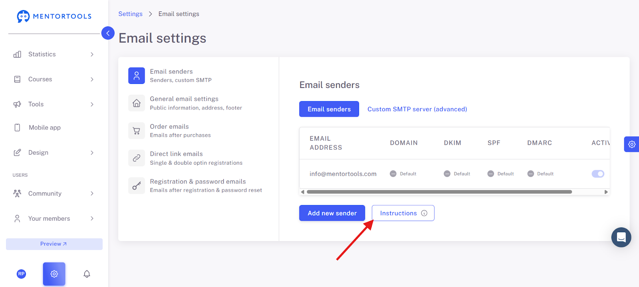Expand the Statistics menu chevron
This screenshot has width=639, height=287.
pyautogui.click(x=92, y=54)
